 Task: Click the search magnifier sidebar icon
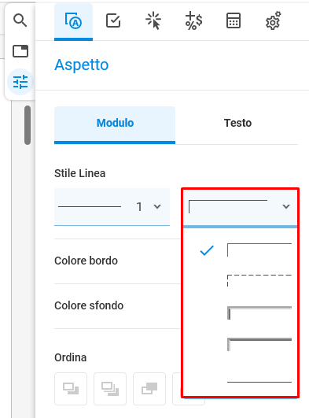point(20,20)
